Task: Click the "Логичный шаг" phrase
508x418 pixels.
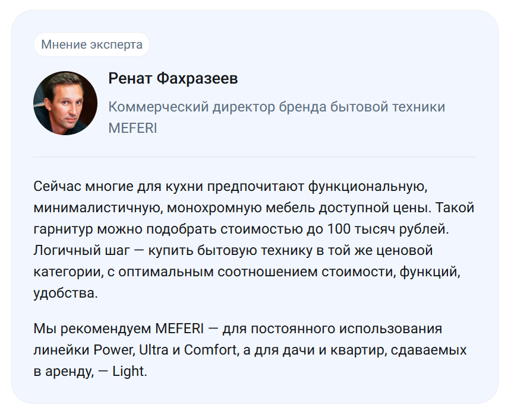Action: click(x=81, y=250)
